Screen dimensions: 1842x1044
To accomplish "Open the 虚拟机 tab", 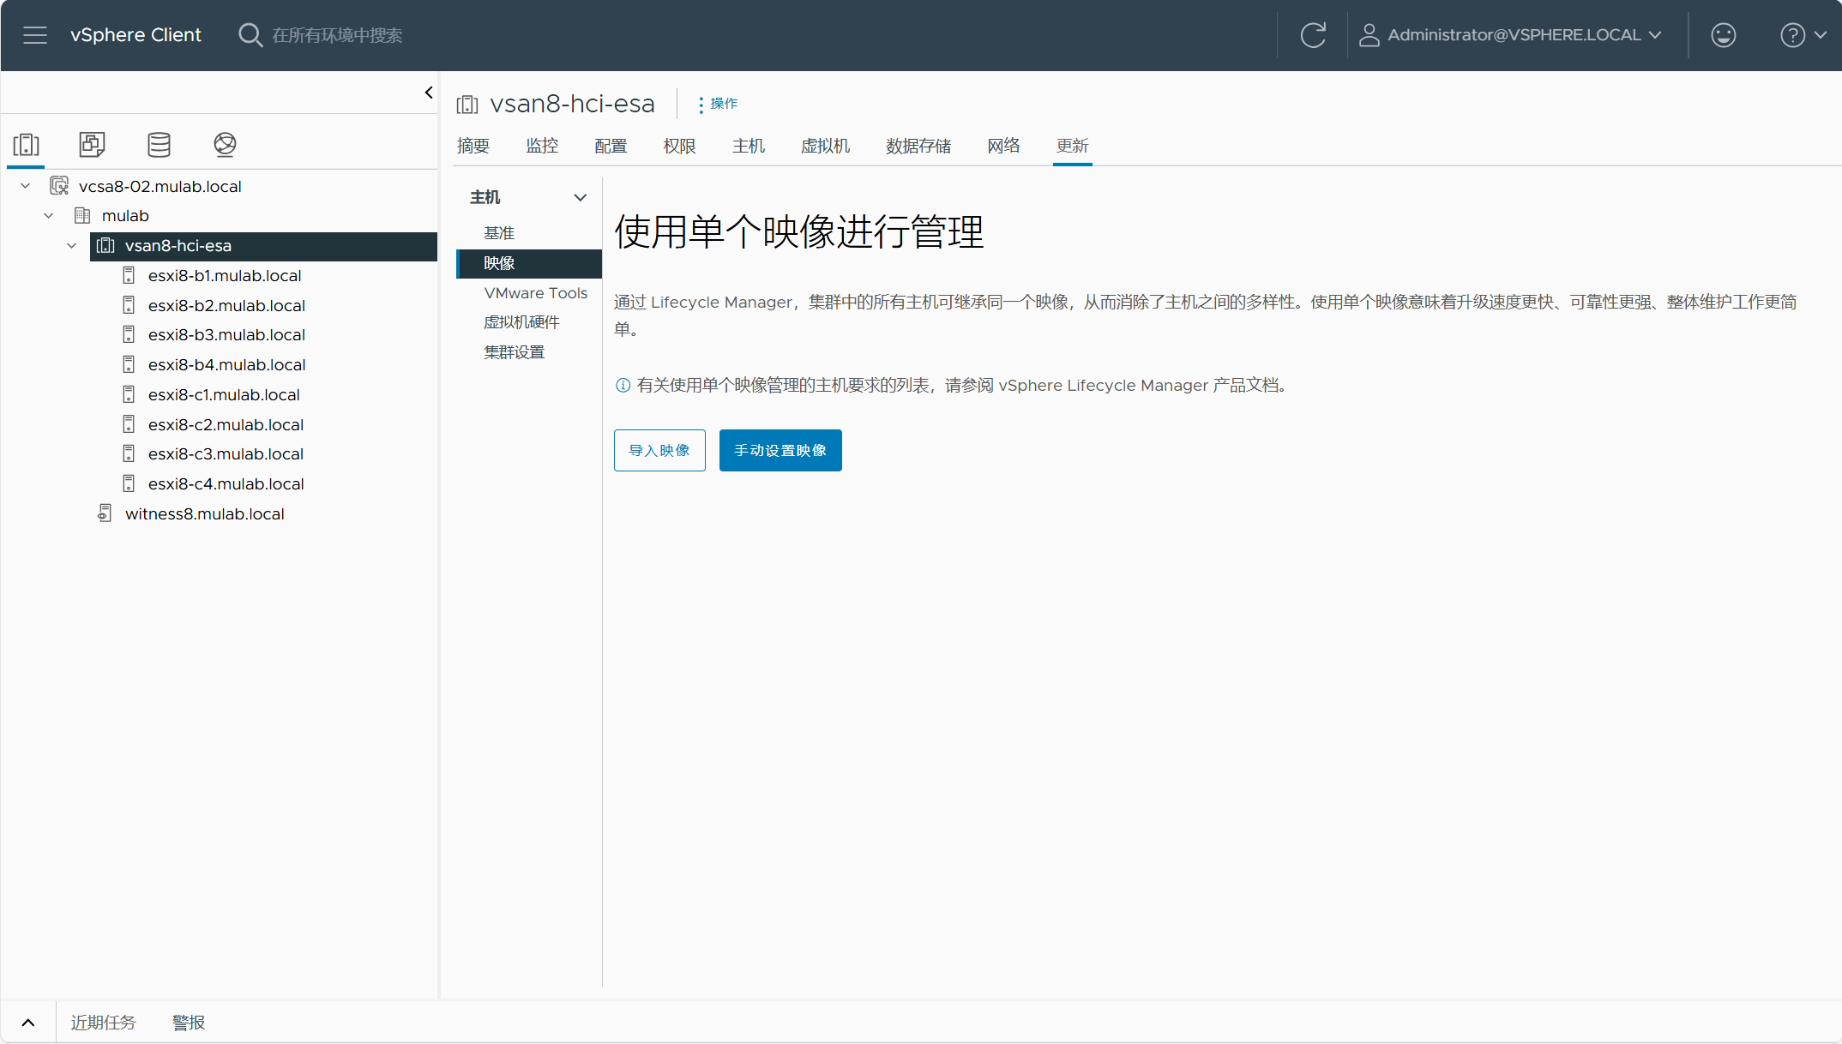I will [x=825, y=146].
